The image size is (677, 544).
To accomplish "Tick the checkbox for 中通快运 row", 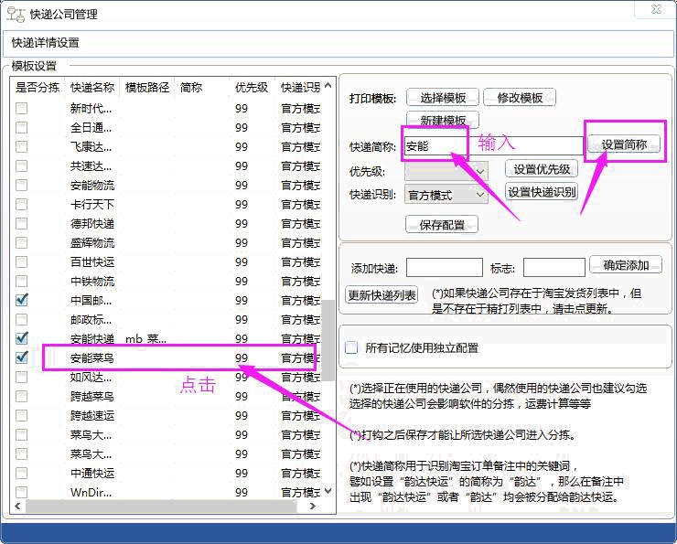I will tap(21, 473).
